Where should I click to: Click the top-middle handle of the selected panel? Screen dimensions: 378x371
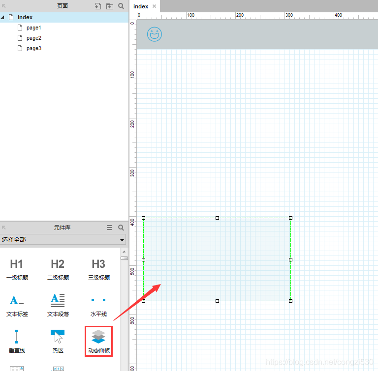(217, 218)
